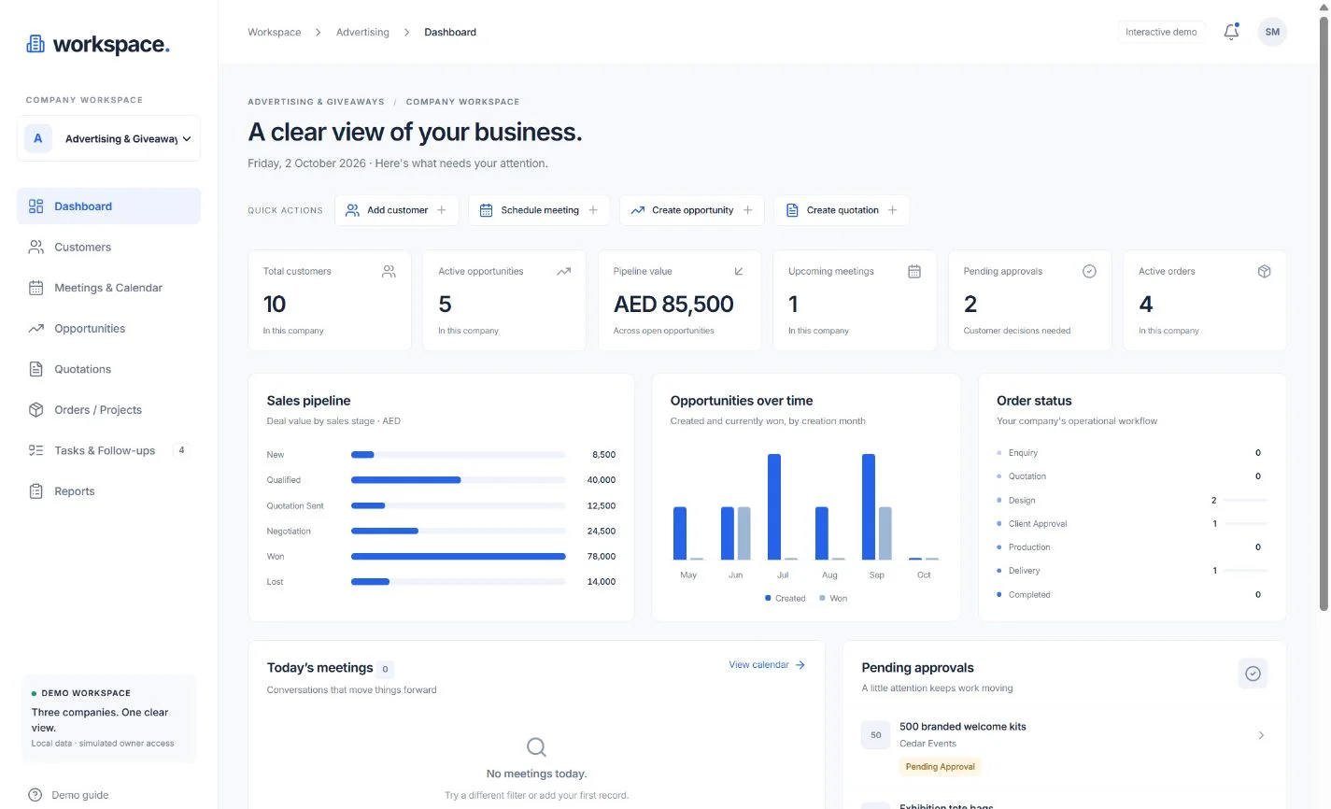Image resolution: width=1331 pixels, height=809 pixels.
Task: Click the Workspace breadcrumb link
Action: coord(275,32)
